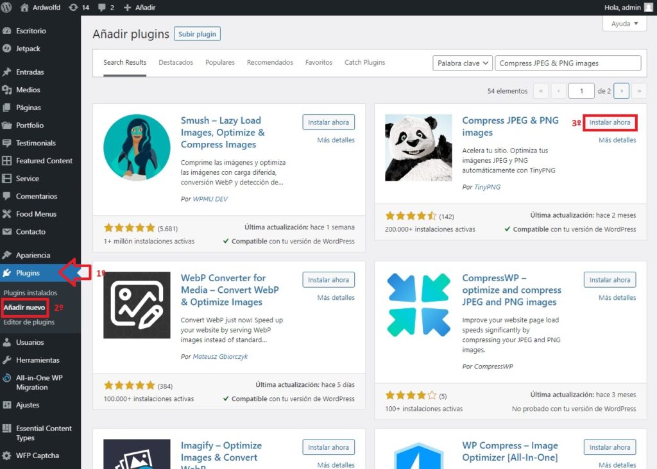This screenshot has width=657, height=469.
Task: Open author link WPMU DEV
Action: tap(210, 199)
